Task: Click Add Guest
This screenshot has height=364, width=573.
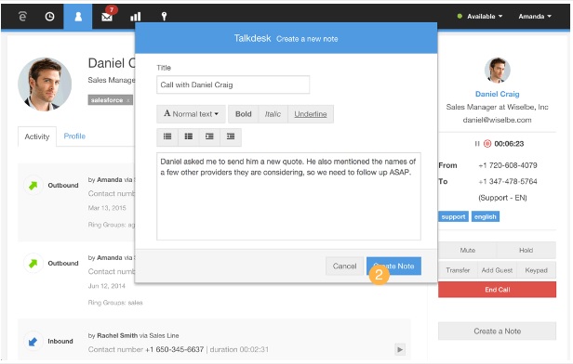Action: pos(497,270)
